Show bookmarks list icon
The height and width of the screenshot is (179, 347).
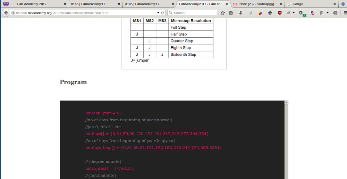[231, 13]
